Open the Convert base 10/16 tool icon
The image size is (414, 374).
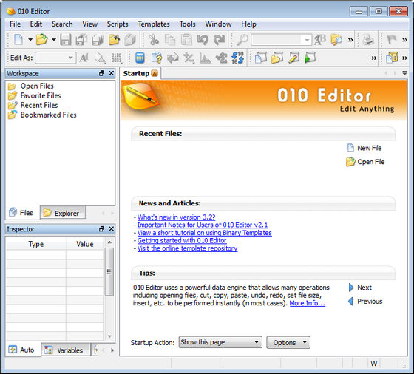[237, 58]
